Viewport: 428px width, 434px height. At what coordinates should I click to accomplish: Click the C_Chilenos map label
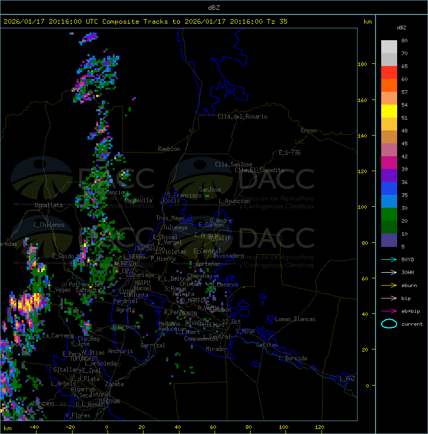[49, 225]
